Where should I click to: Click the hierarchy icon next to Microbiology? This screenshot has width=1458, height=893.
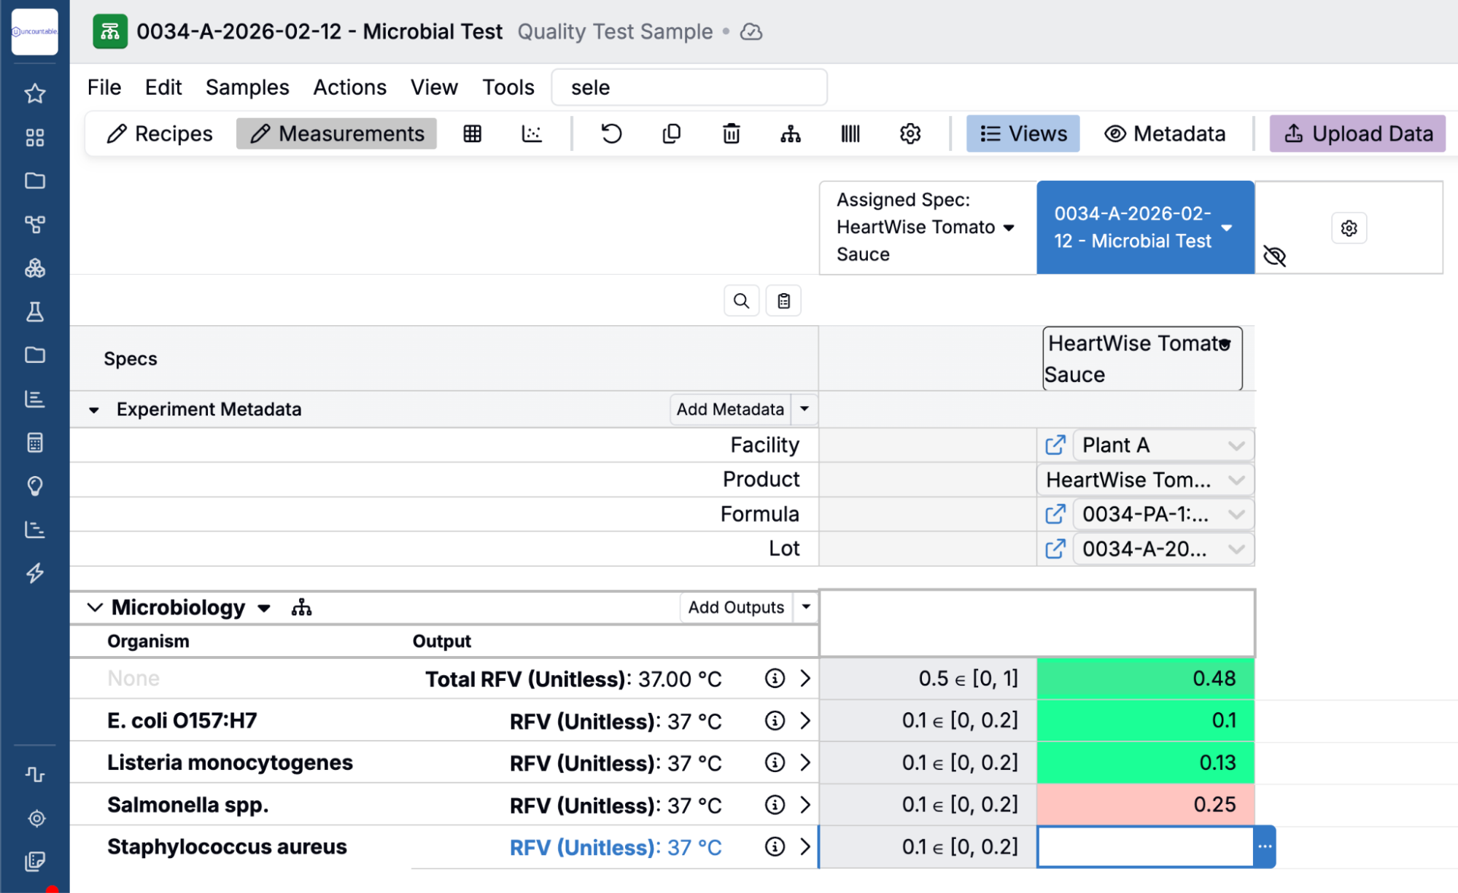[x=301, y=607]
